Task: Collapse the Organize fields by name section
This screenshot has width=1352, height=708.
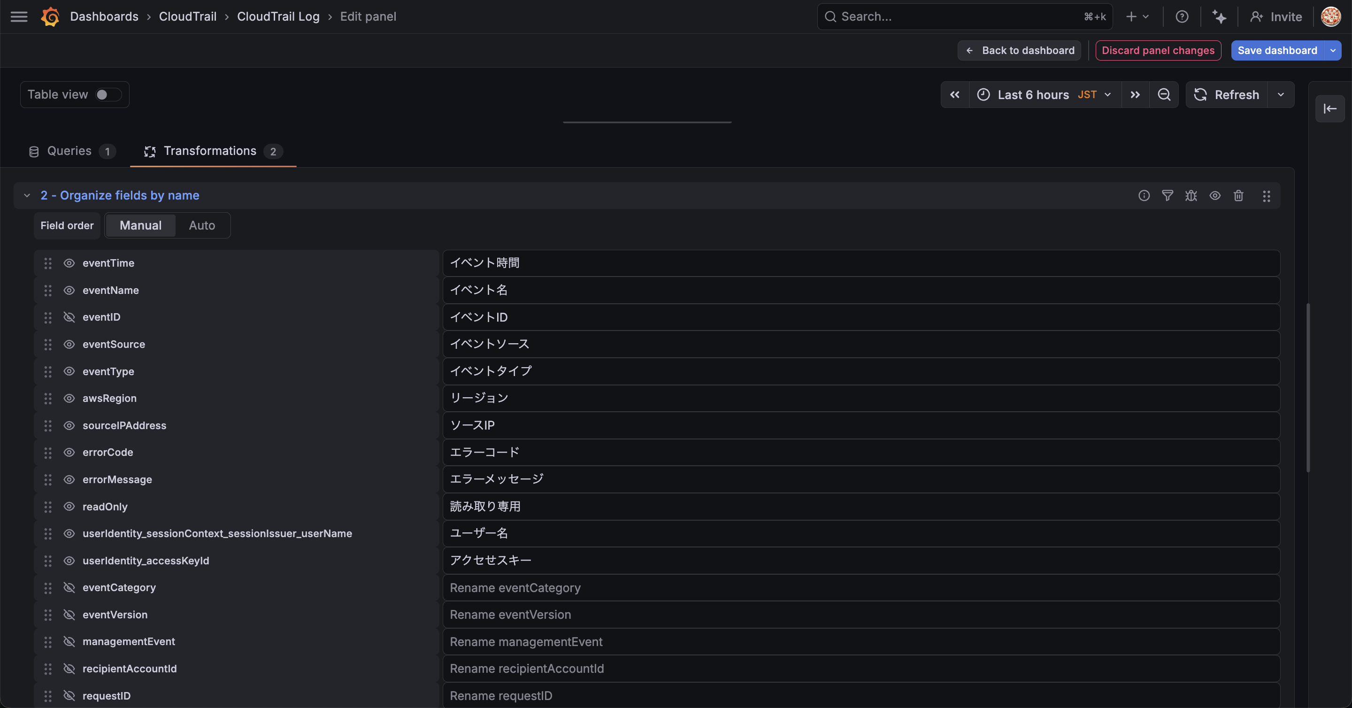Action: point(27,196)
